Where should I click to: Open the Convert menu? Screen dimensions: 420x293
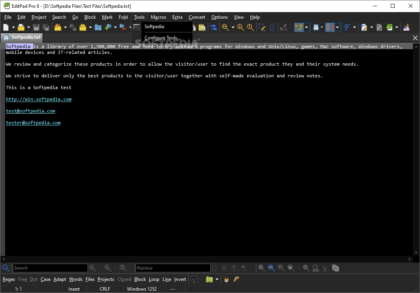pos(197,17)
